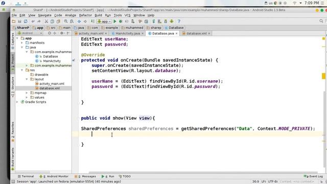Click the Undo toolbar icon
The width and height of the screenshot is (327, 184).
[x=33, y=21]
